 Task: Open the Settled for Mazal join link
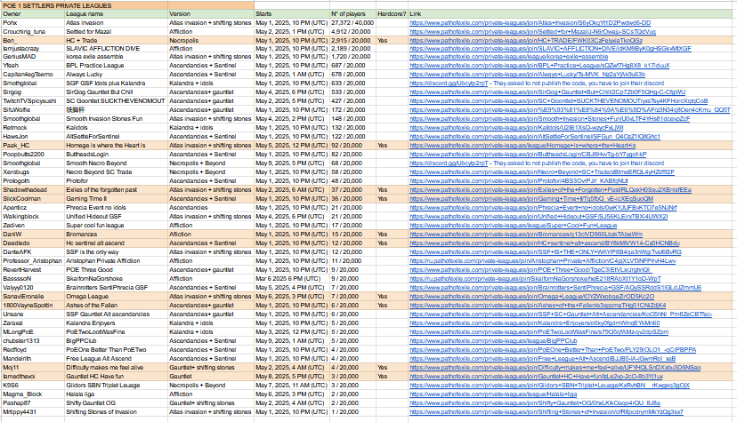coord(532,31)
